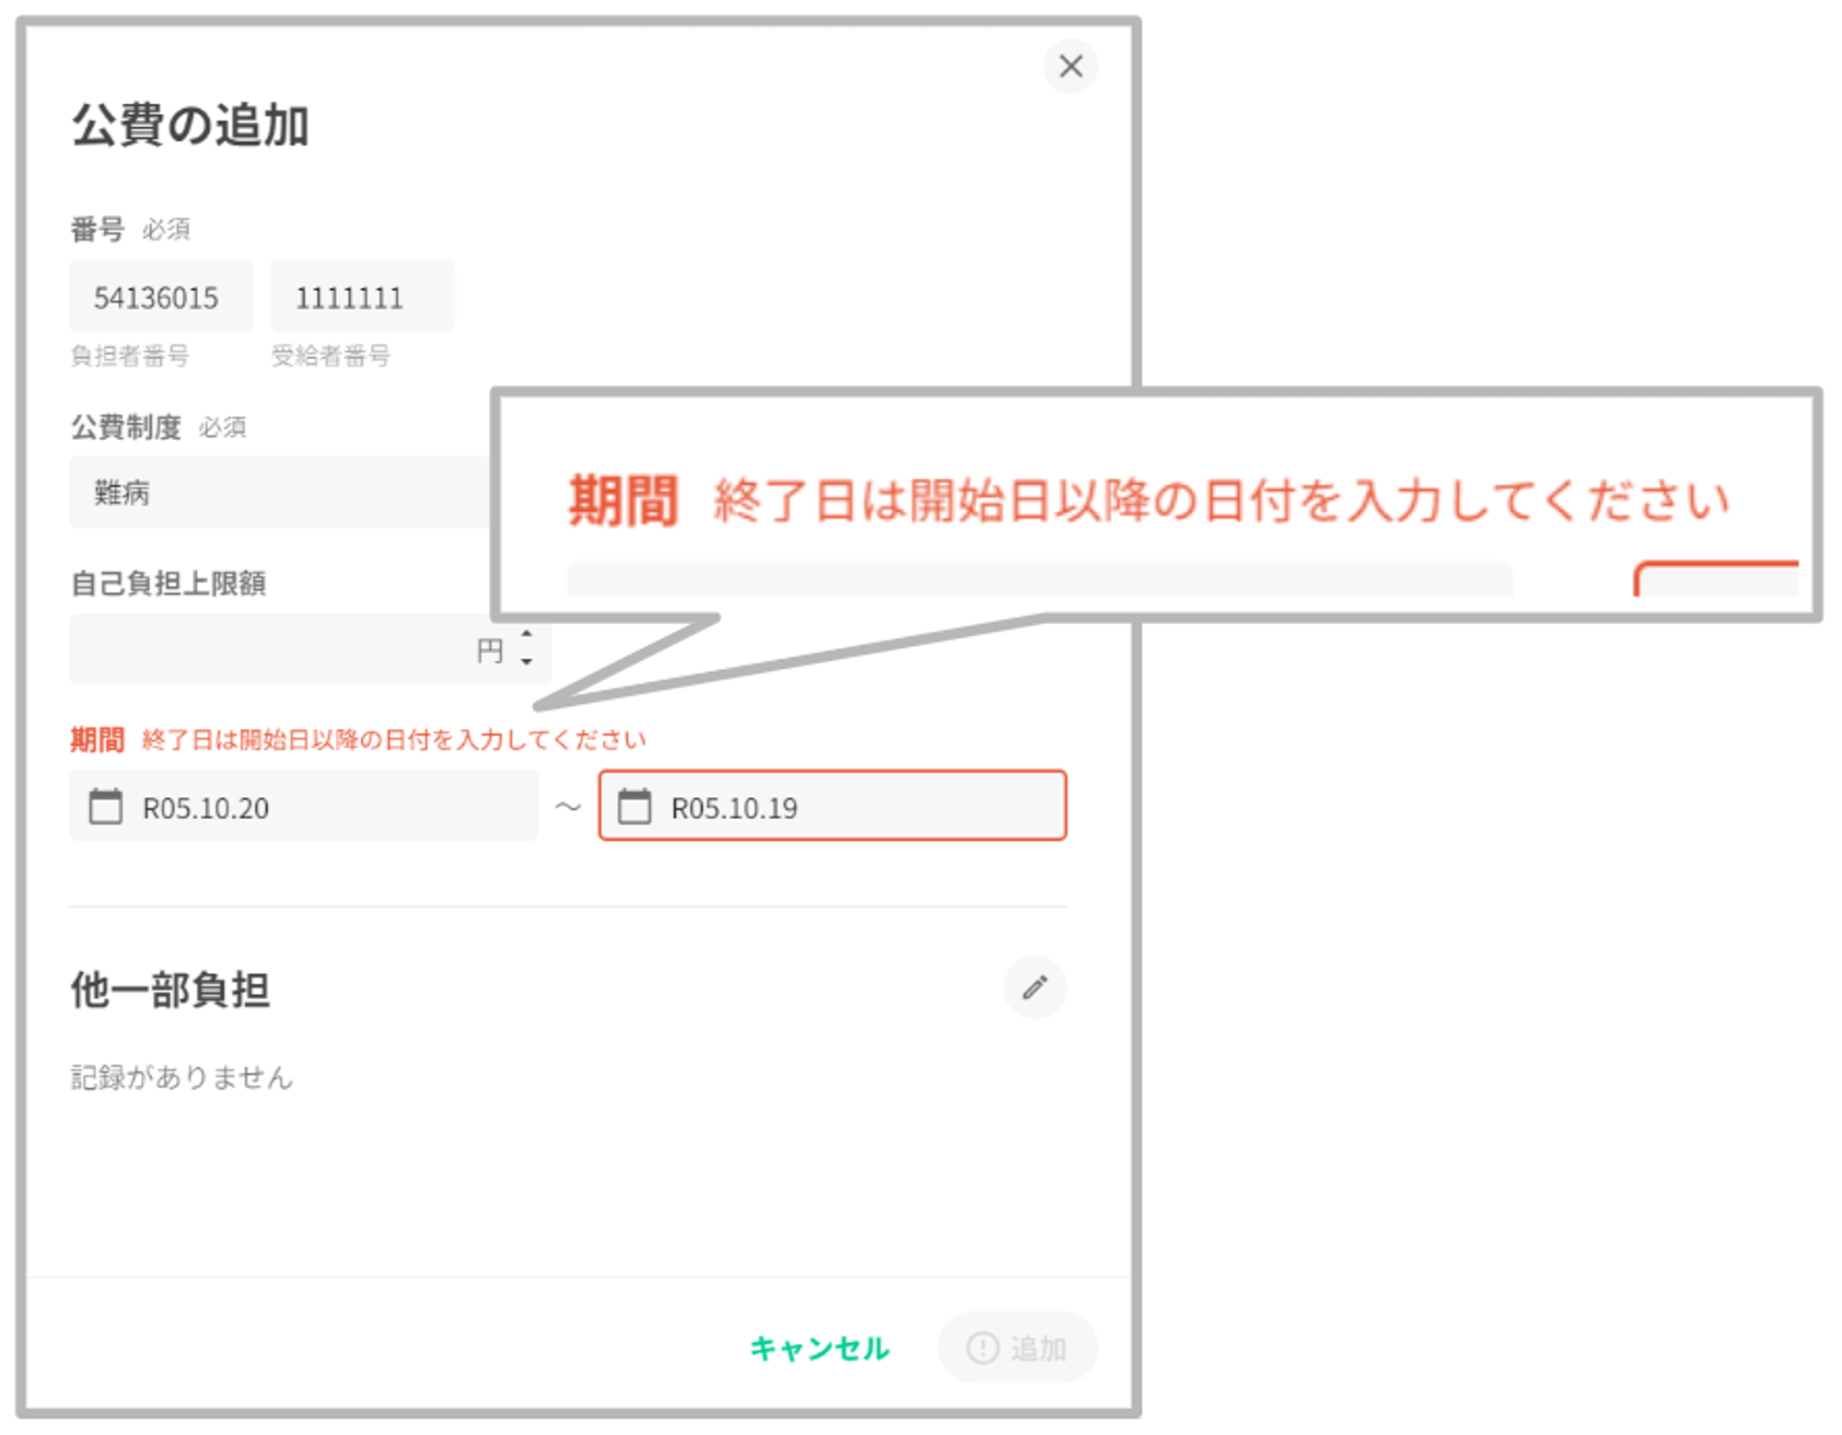Click the 記録がありません empty-state text
Viewport: 1842px width, 1435px height.
181,1077
